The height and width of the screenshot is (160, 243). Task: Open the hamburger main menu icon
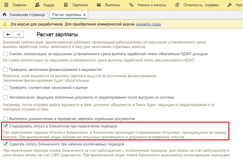tap(6, 5)
